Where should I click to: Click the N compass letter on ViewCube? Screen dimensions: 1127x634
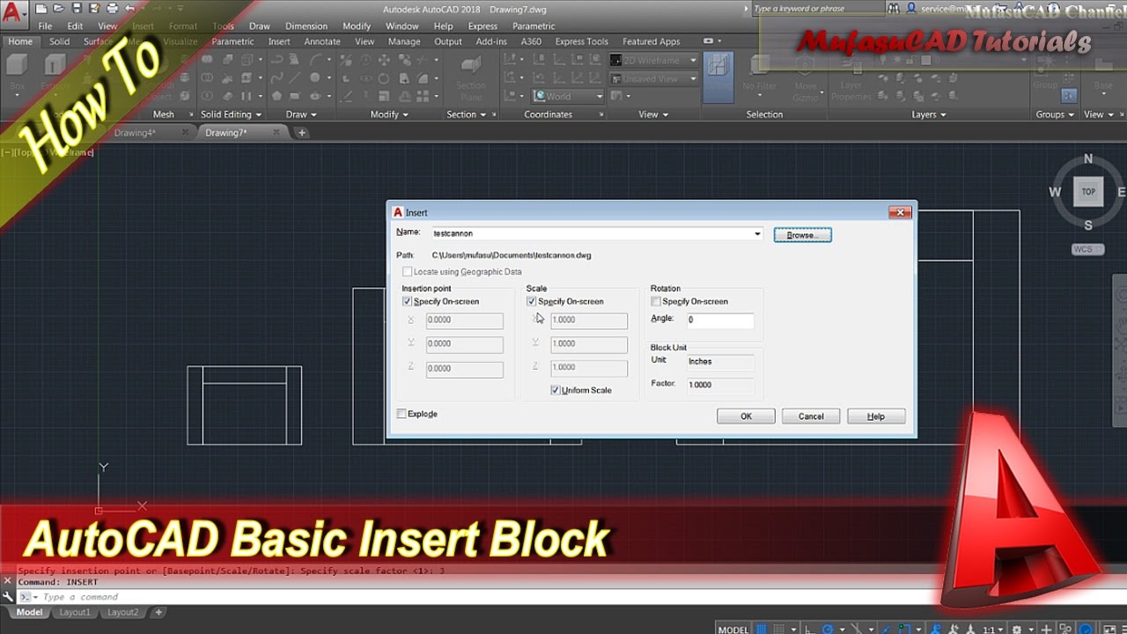1088,159
